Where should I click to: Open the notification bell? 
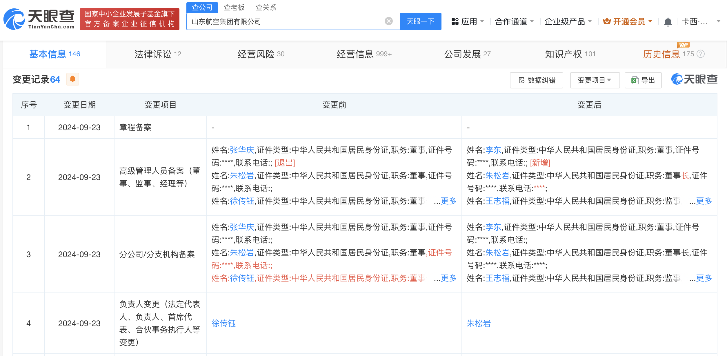click(x=668, y=22)
